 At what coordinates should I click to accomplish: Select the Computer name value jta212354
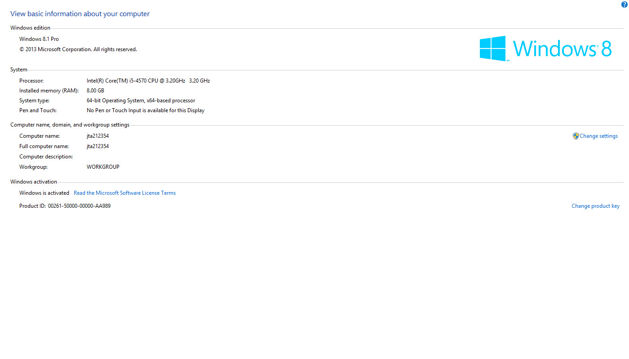[x=97, y=136]
